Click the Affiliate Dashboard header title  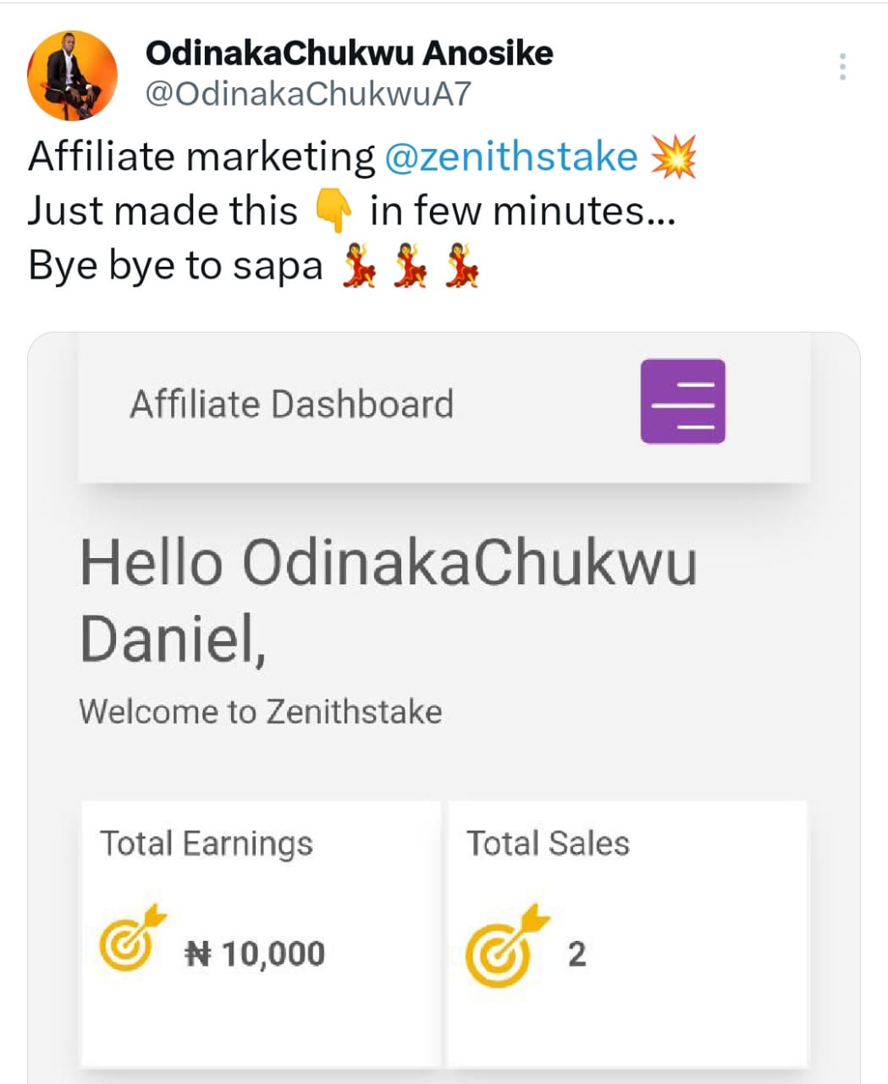coord(291,404)
